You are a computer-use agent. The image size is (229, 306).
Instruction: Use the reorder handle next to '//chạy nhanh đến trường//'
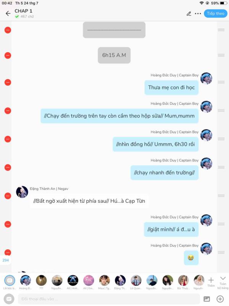pos(221,167)
